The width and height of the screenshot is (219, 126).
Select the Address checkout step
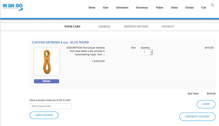click(104, 27)
